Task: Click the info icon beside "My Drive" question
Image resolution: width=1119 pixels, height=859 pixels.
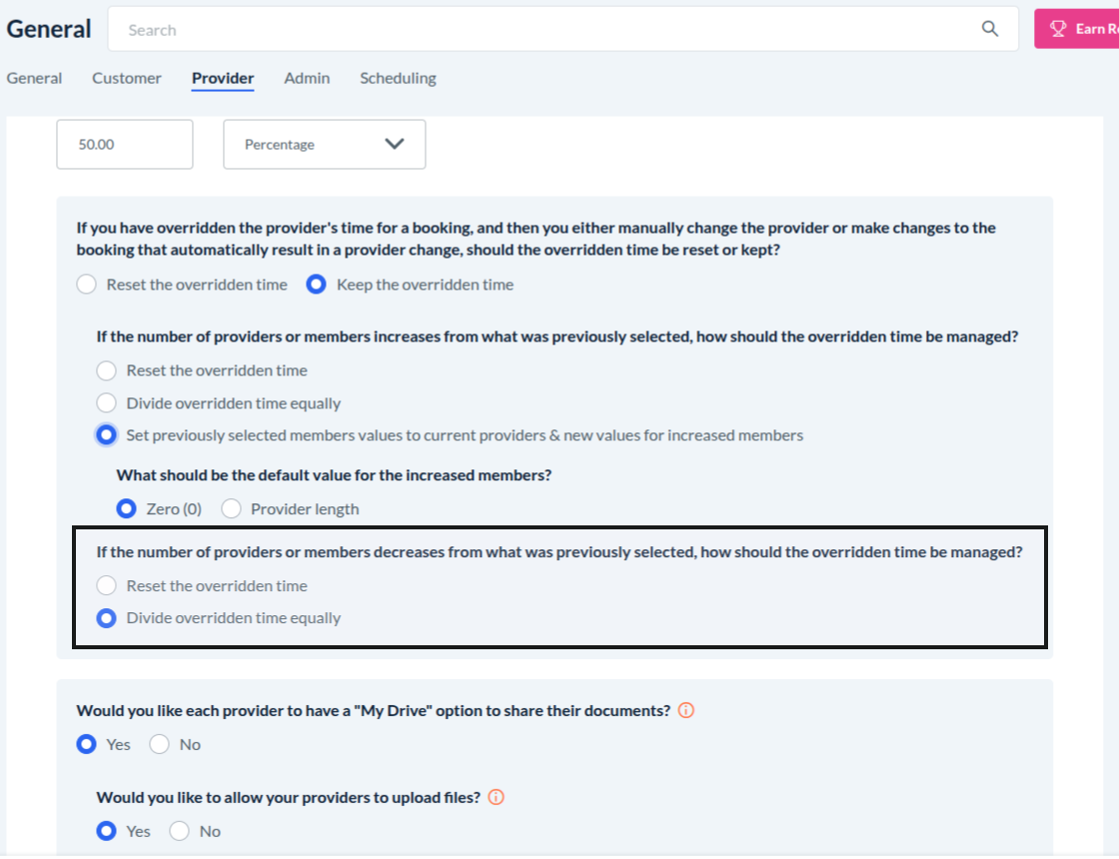Action: [x=686, y=711]
